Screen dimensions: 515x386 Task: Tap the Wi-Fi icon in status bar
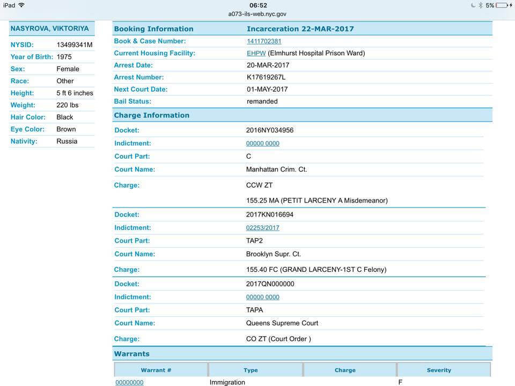click(21, 5)
